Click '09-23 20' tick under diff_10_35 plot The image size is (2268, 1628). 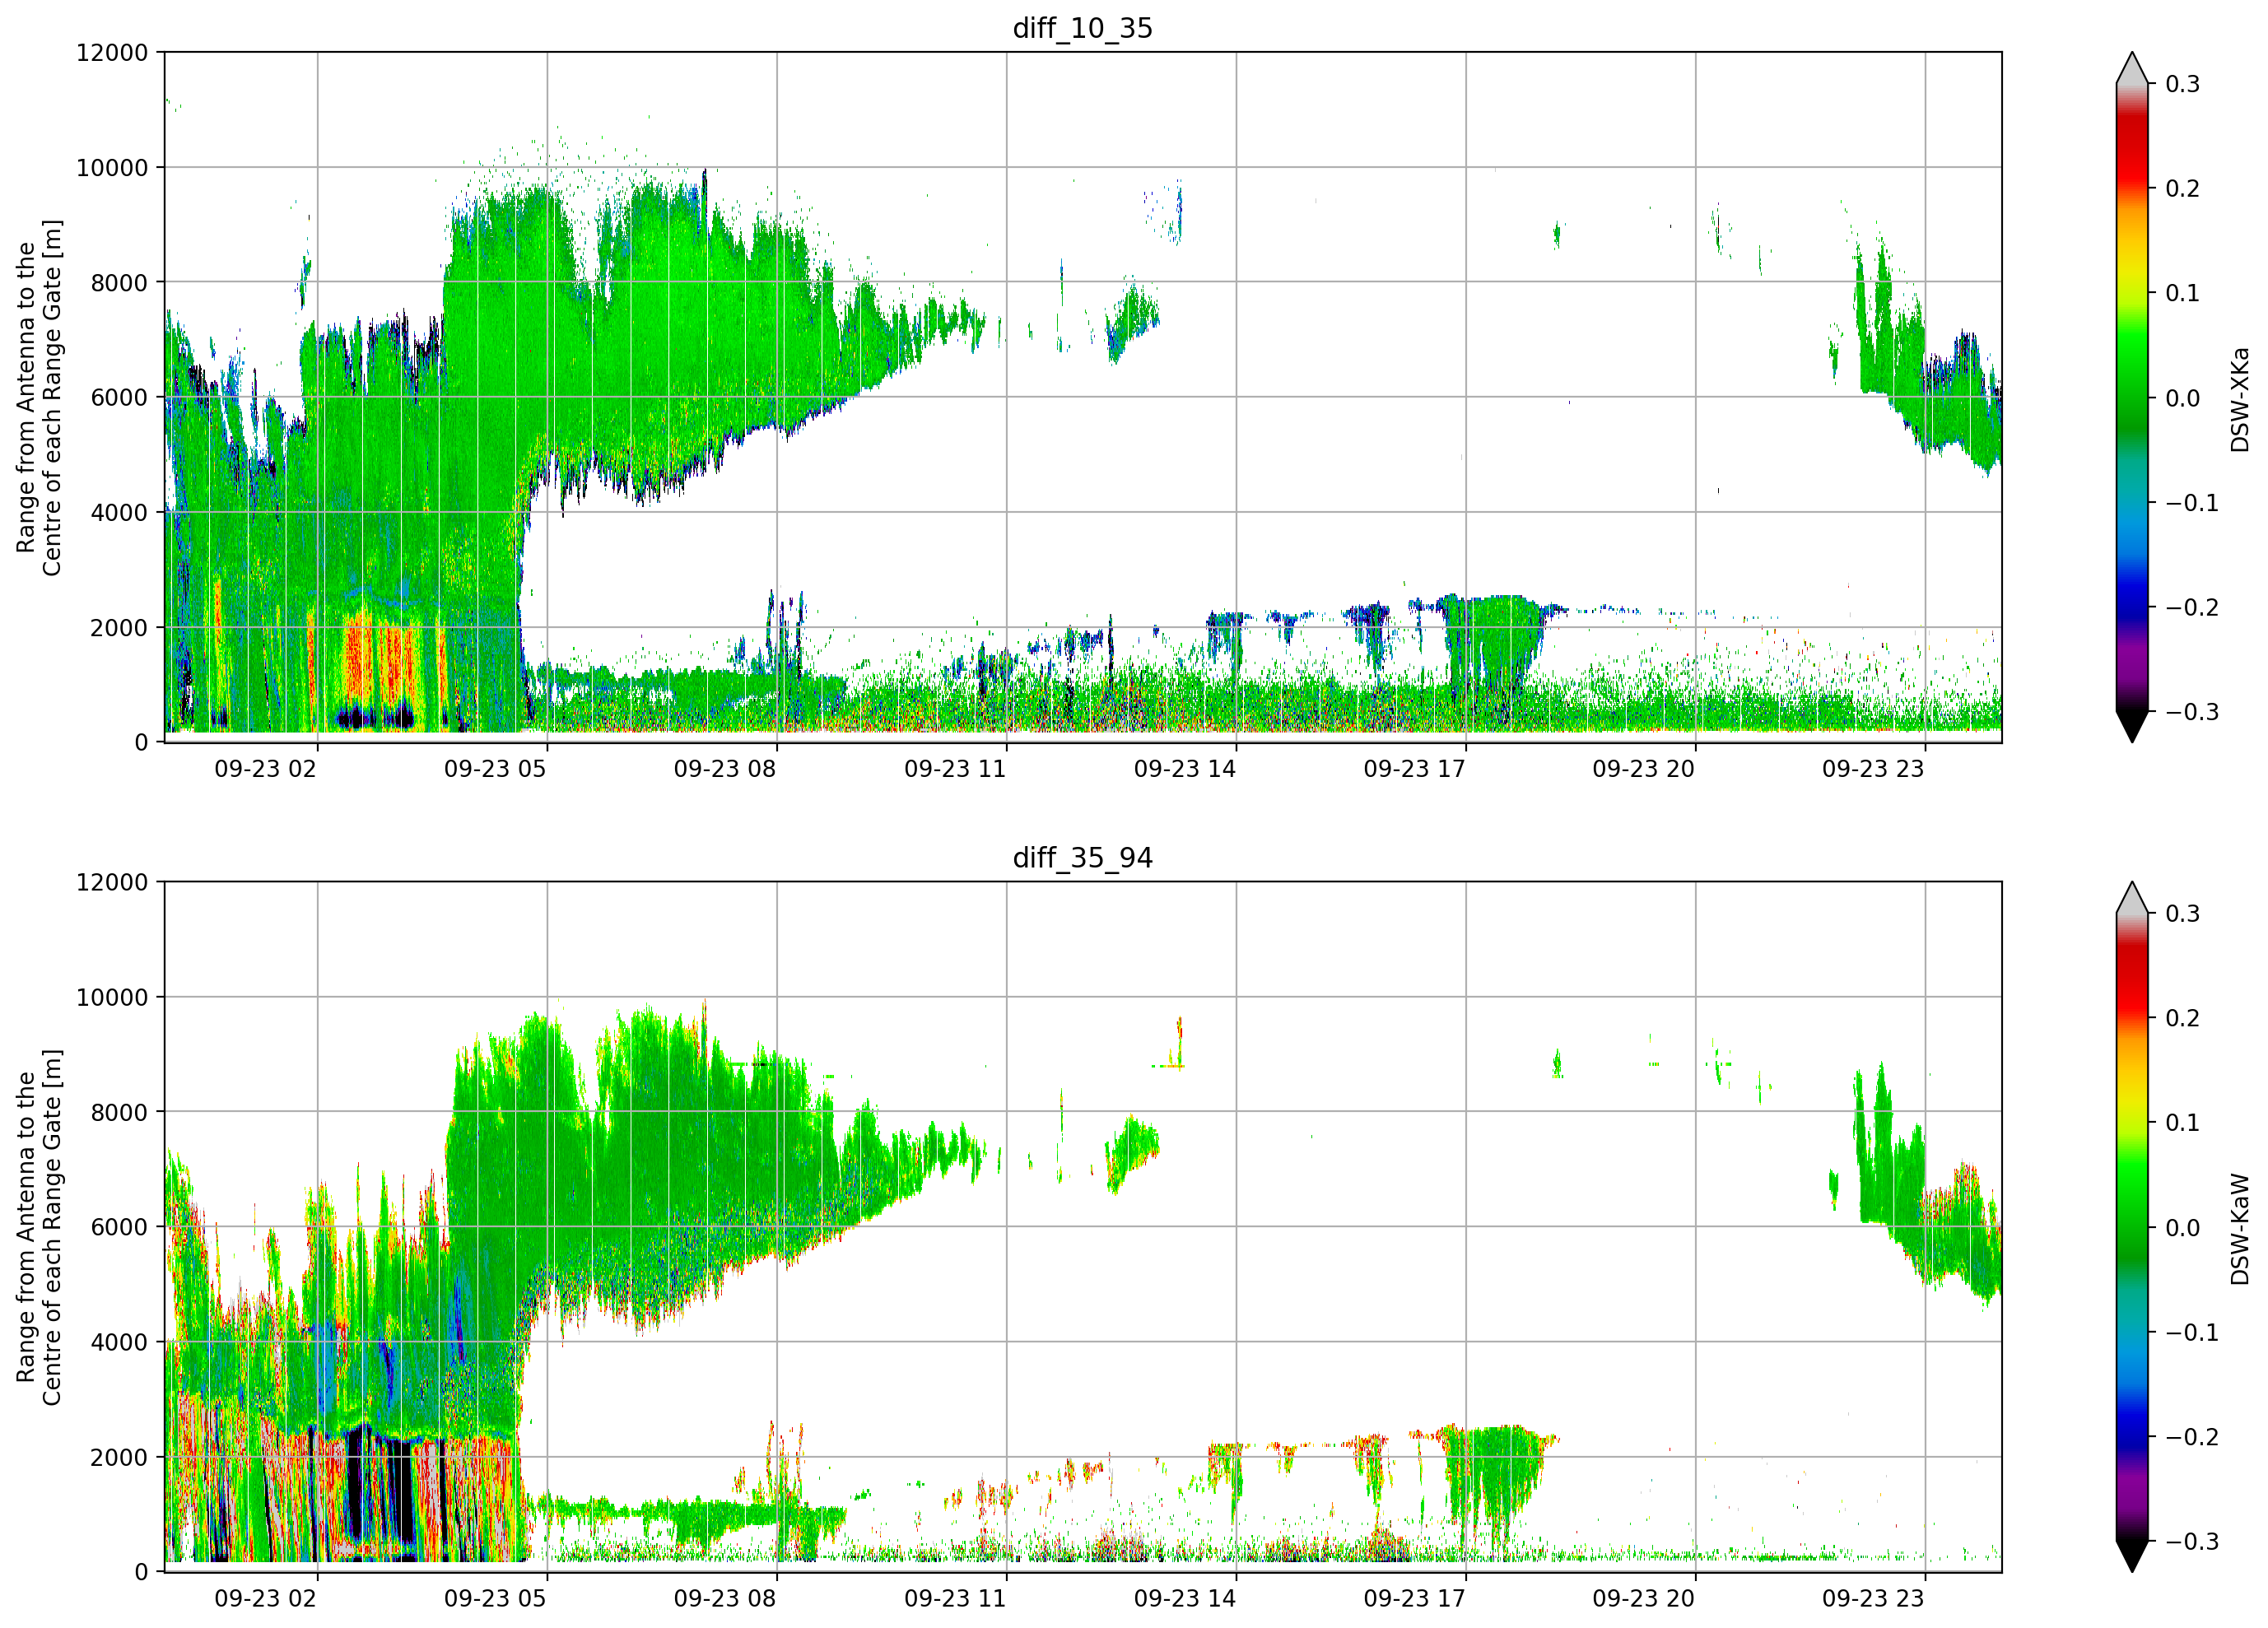click(1644, 769)
